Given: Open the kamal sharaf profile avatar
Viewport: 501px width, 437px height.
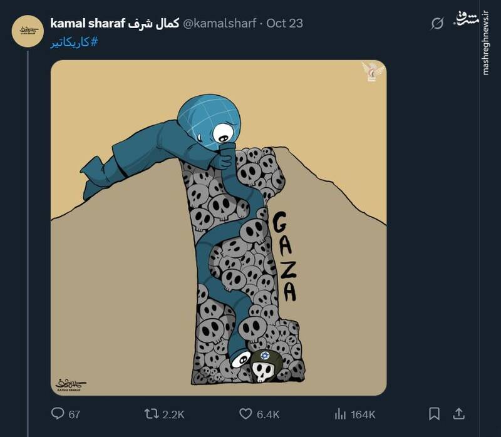Looking at the screenshot, I should 28,30.
